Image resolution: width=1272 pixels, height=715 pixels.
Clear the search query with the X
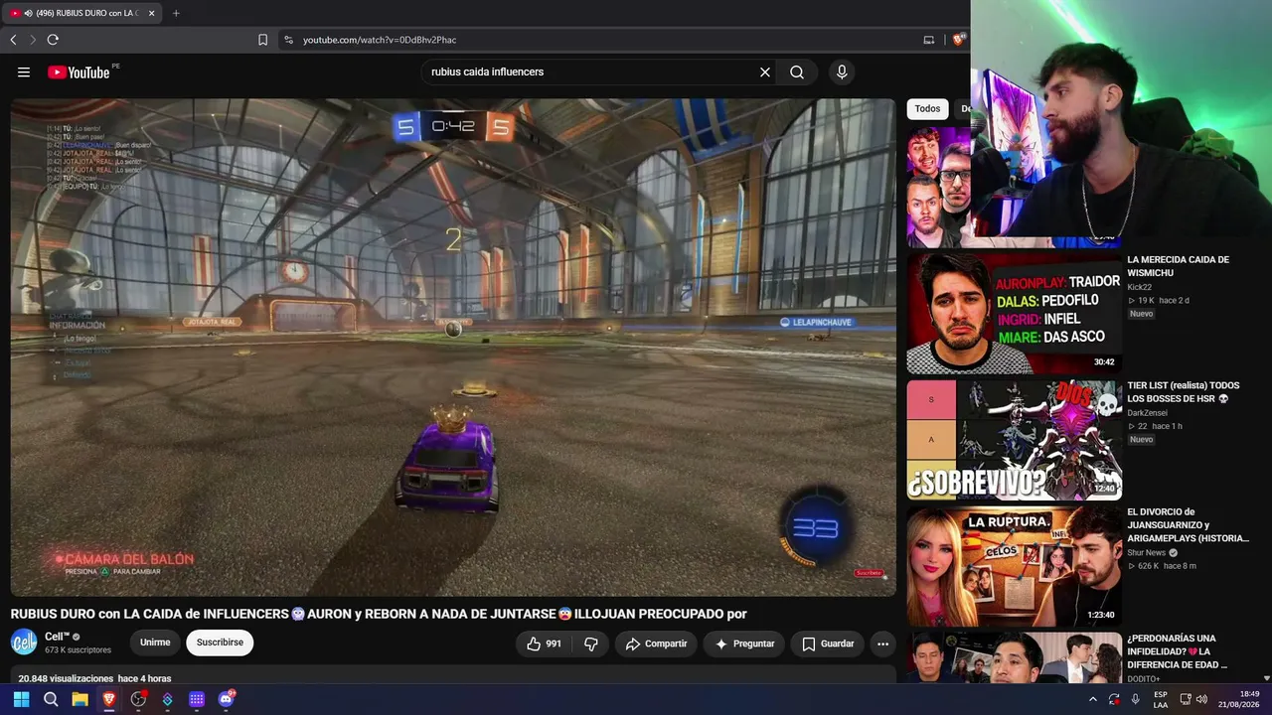(765, 72)
